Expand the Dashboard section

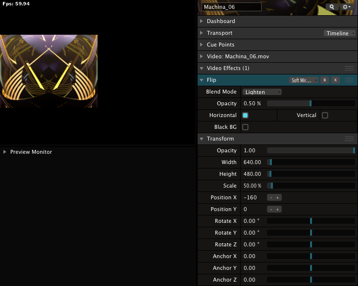[x=201, y=21]
